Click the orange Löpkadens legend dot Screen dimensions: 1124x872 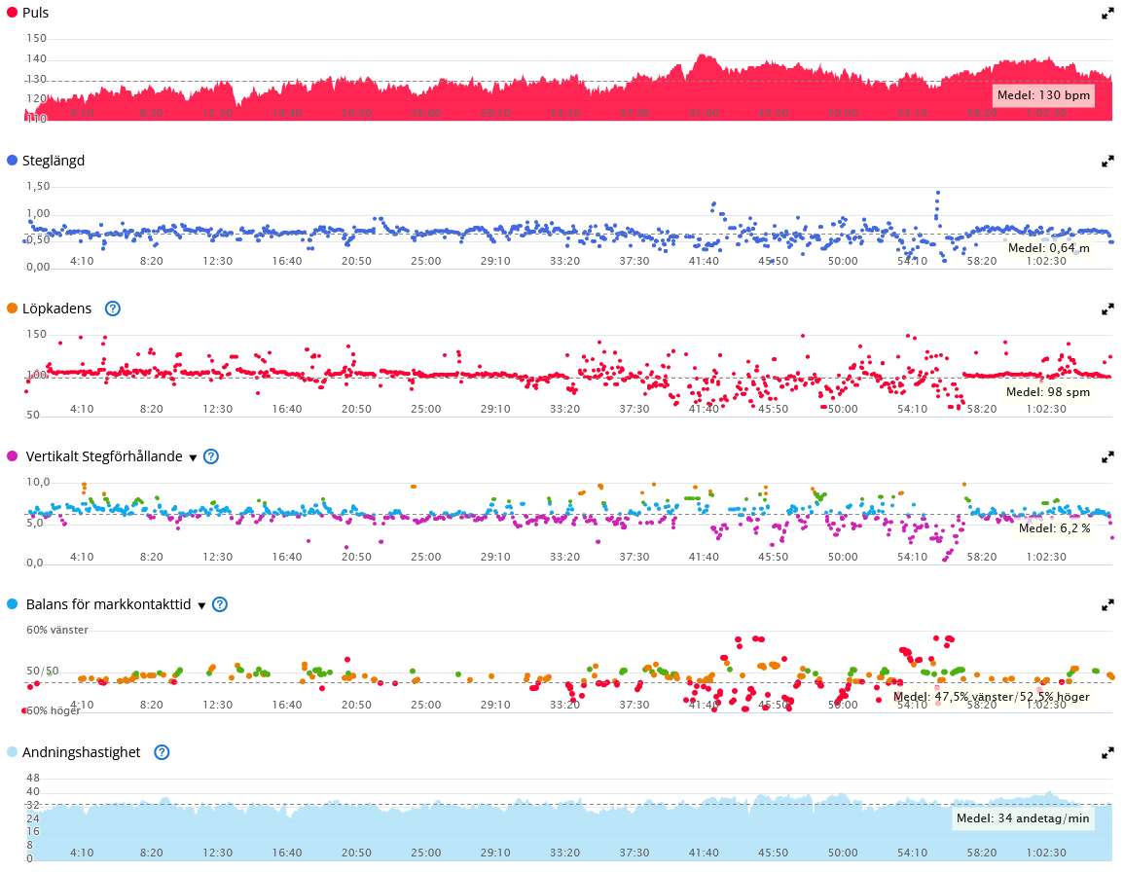tap(12, 308)
